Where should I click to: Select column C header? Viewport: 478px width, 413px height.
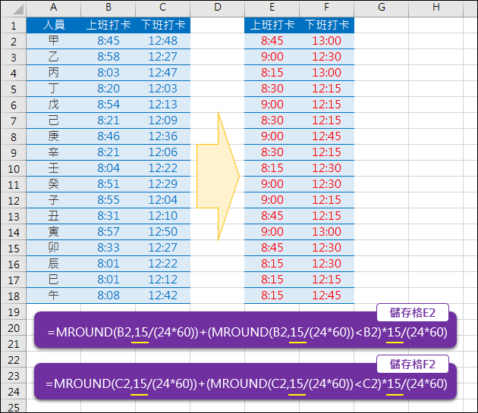(163, 8)
